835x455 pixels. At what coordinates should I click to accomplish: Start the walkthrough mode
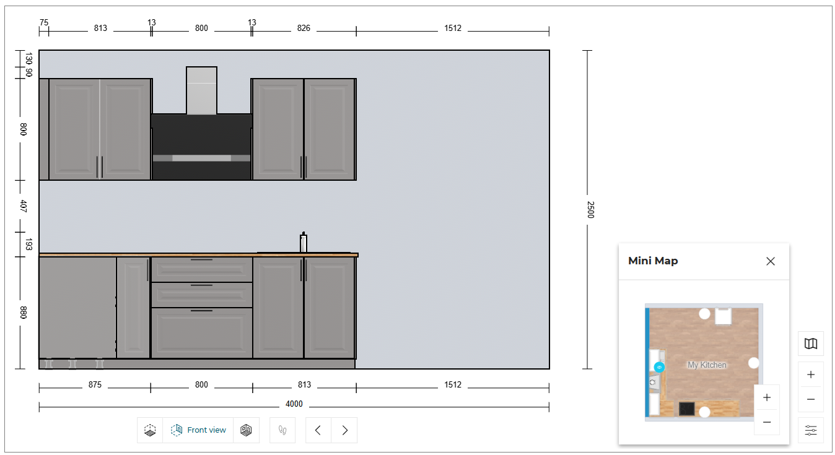(282, 430)
